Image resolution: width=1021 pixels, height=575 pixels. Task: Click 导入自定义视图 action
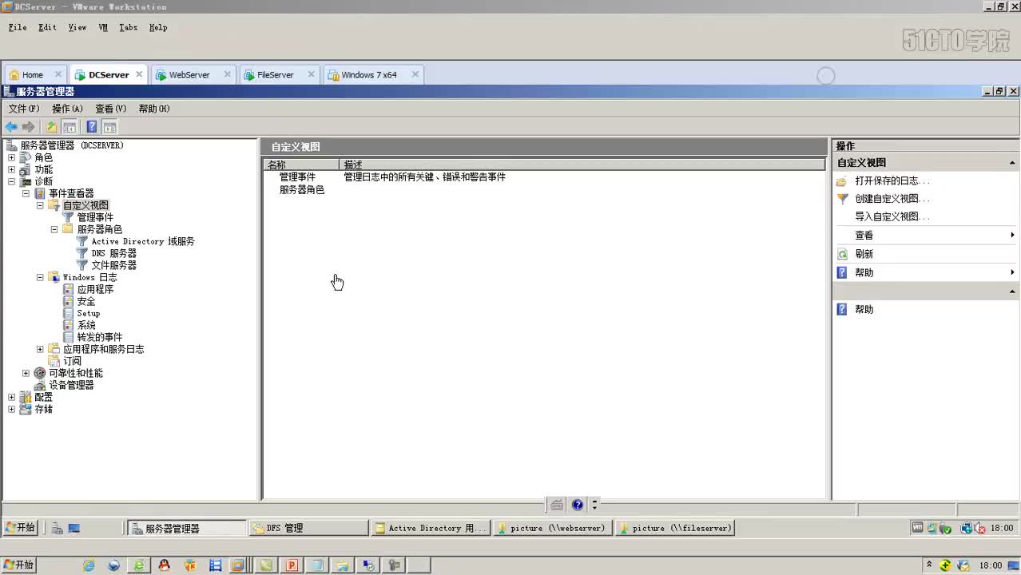[x=892, y=216]
